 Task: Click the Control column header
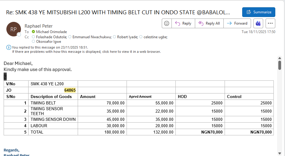(x=234, y=97)
